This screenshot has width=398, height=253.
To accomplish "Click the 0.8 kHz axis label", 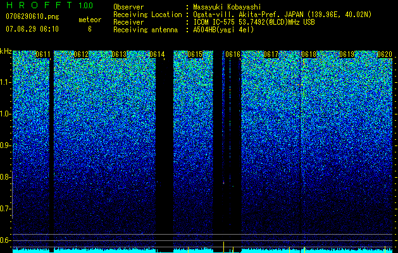I will point(6,177).
